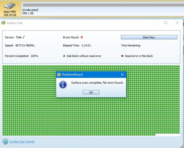The height and width of the screenshot is (148, 184).
Task: Click the Surface Test window title icon
Action: pos(3,23)
